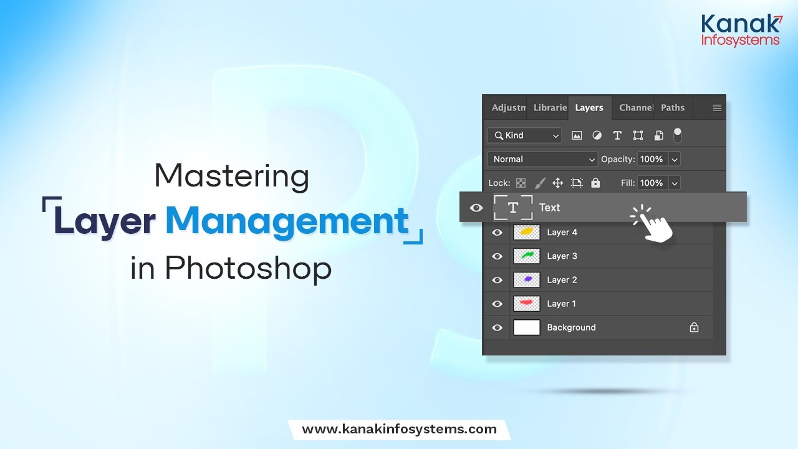Expand the Opacity slider arrow

point(674,159)
